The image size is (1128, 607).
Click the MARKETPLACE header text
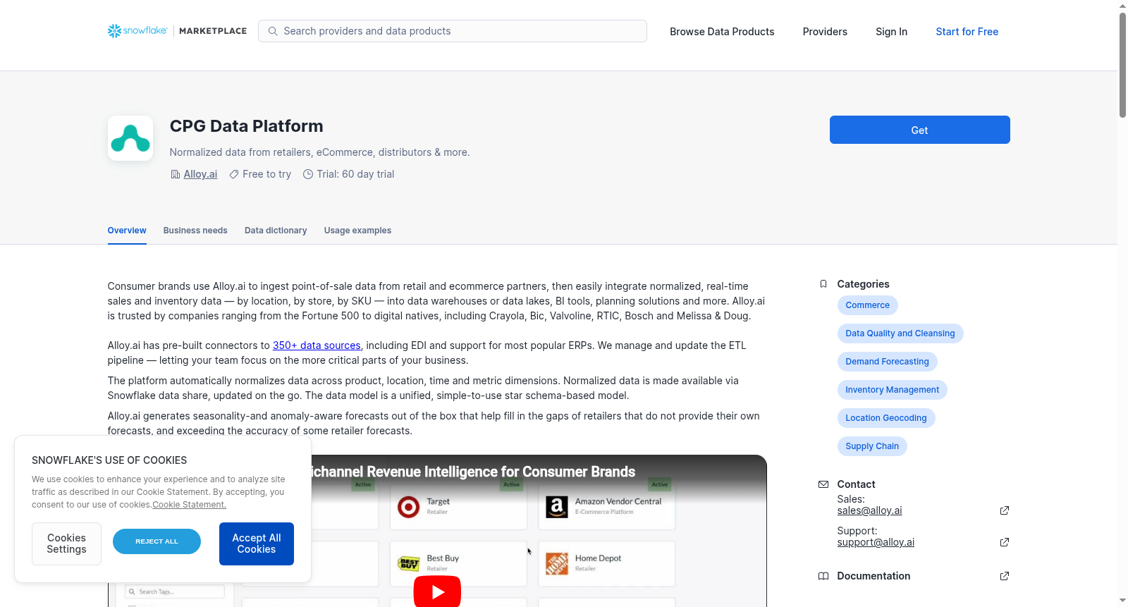pos(213,31)
